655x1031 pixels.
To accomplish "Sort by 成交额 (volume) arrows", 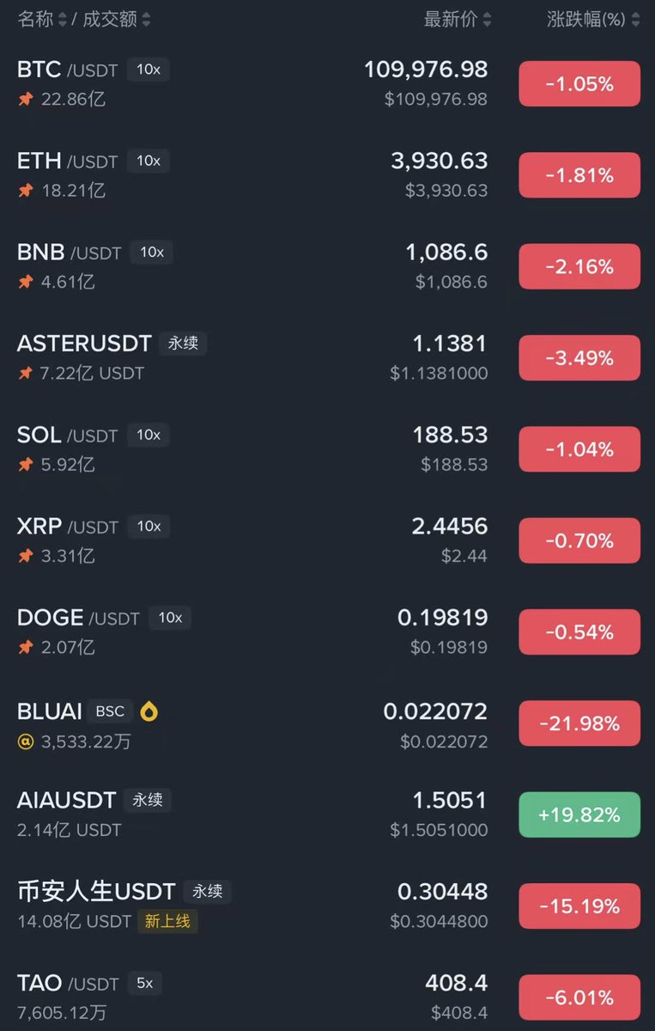I will 146,19.
